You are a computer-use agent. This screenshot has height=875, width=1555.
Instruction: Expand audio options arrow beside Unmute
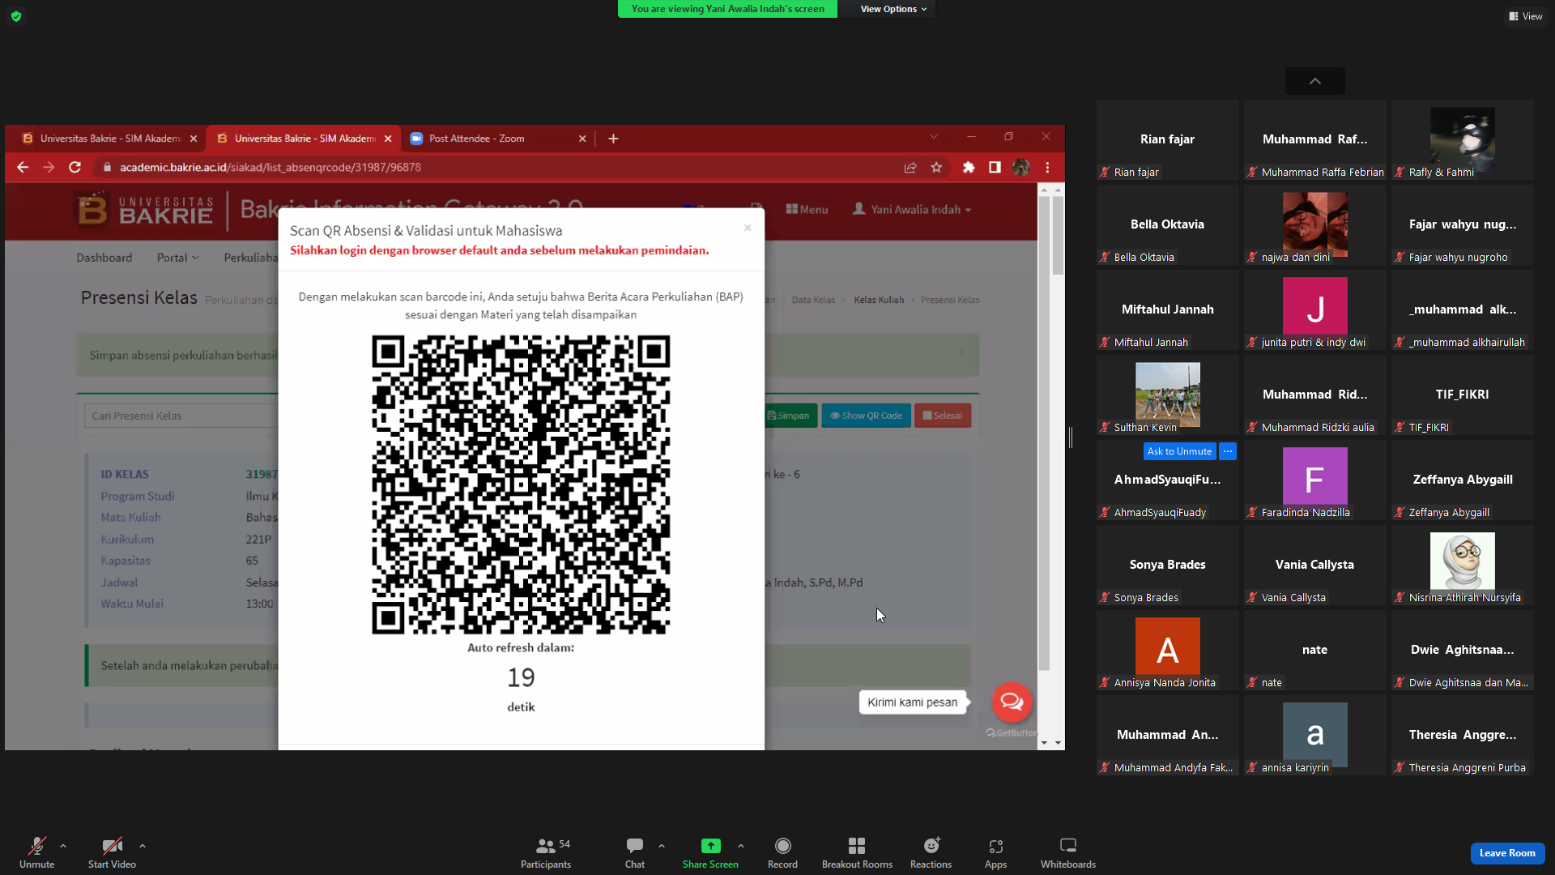63,846
